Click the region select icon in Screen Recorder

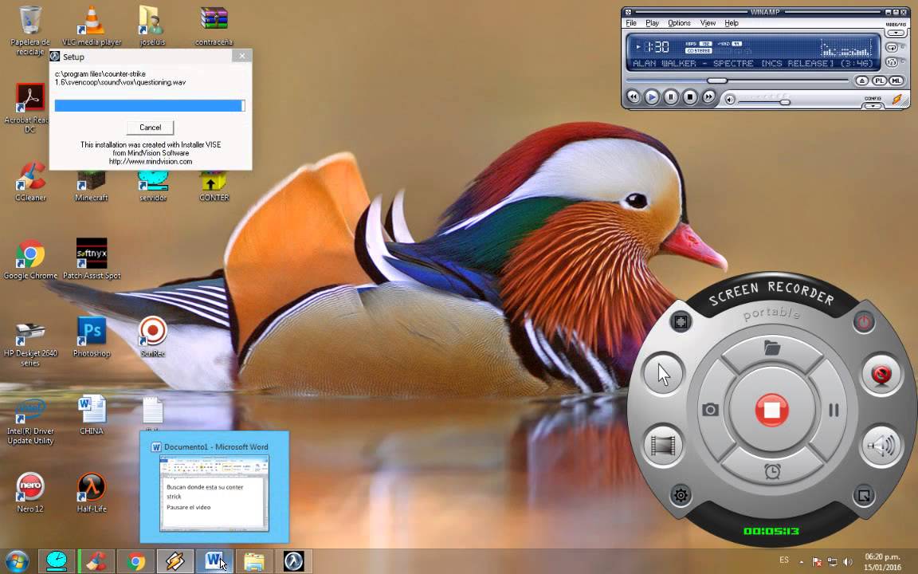point(864,496)
